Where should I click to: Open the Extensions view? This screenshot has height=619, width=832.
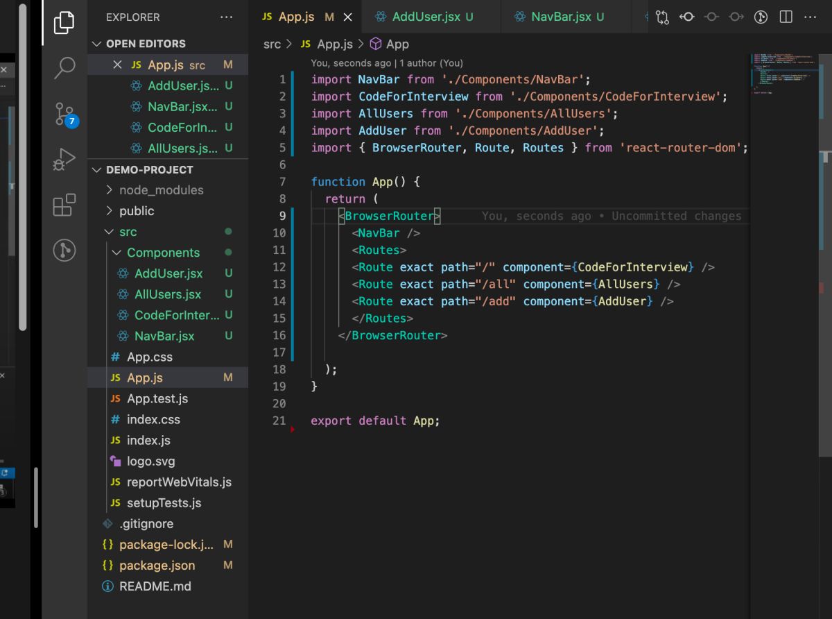click(64, 205)
